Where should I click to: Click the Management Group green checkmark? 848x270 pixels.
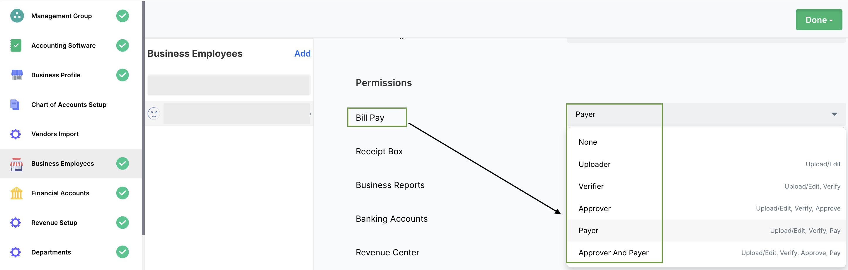coord(122,16)
